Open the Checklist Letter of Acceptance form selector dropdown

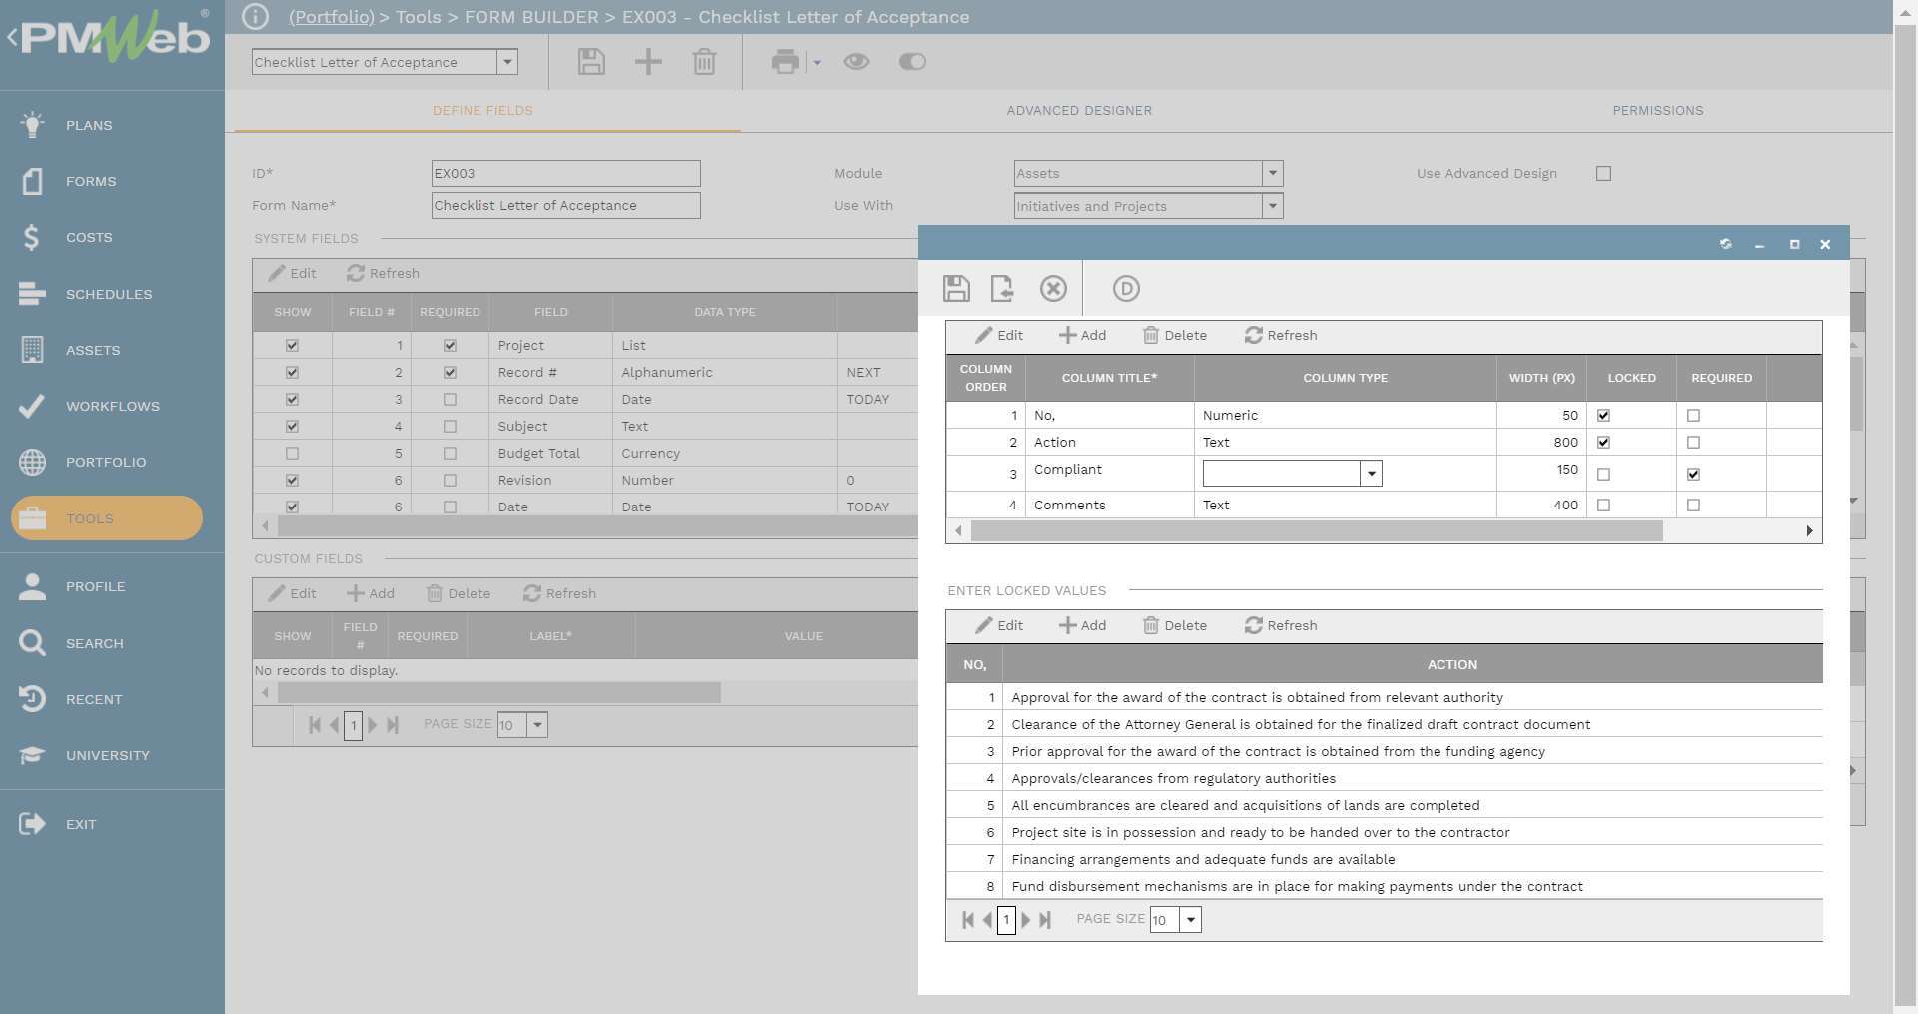pyautogui.click(x=507, y=62)
